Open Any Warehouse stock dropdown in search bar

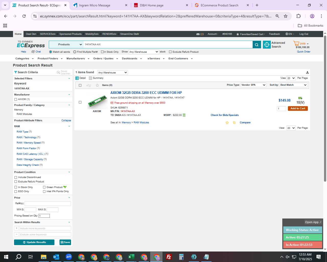(144, 52)
